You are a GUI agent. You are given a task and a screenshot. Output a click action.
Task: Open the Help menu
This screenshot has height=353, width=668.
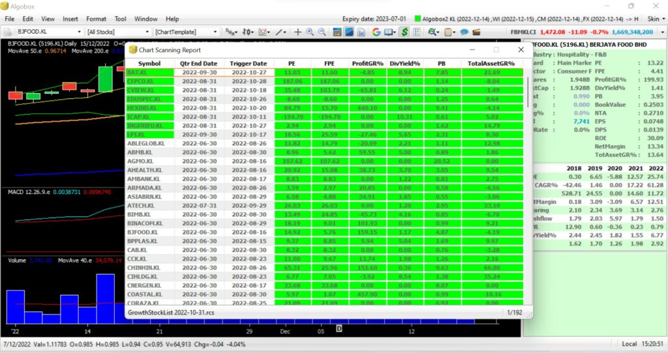pos(172,19)
